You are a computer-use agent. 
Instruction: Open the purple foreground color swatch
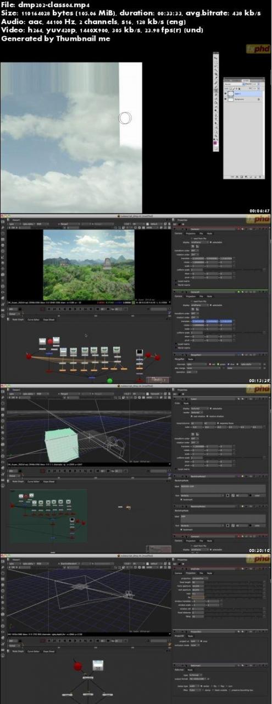[x=215, y=143]
